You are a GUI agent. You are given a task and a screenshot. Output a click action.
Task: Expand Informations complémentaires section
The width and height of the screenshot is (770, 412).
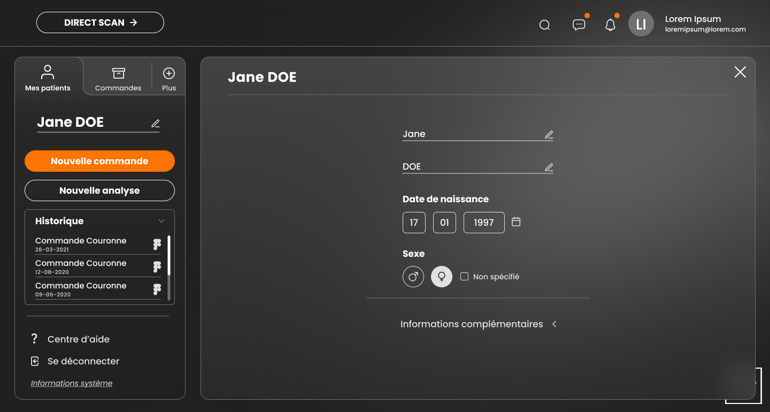click(555, 324)
